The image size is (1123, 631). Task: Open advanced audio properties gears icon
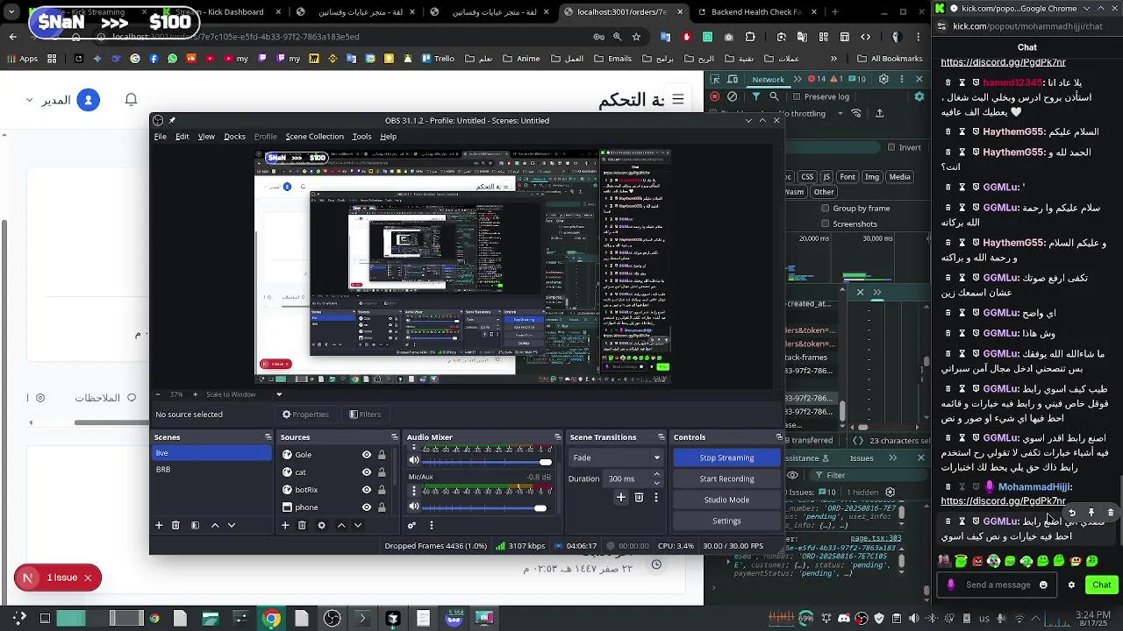411,525
